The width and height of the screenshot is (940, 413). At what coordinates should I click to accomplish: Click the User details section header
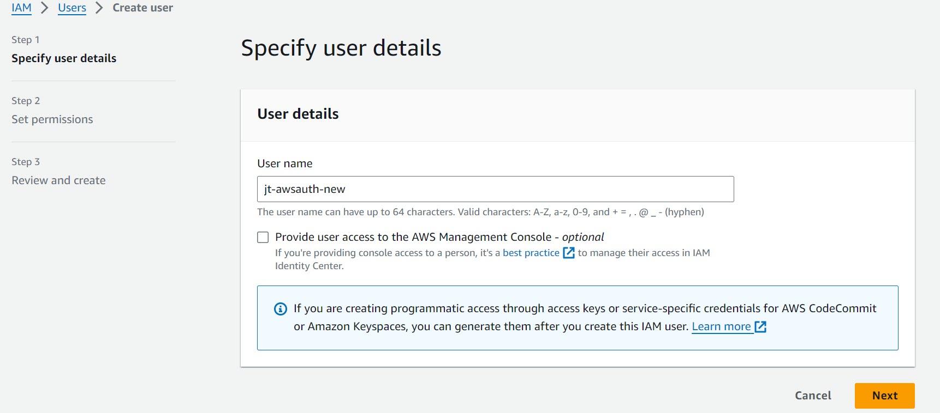tap(298, 114)
